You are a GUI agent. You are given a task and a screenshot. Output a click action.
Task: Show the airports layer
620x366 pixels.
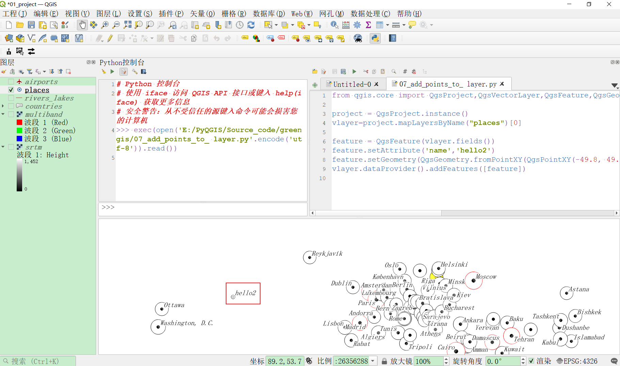11,81
